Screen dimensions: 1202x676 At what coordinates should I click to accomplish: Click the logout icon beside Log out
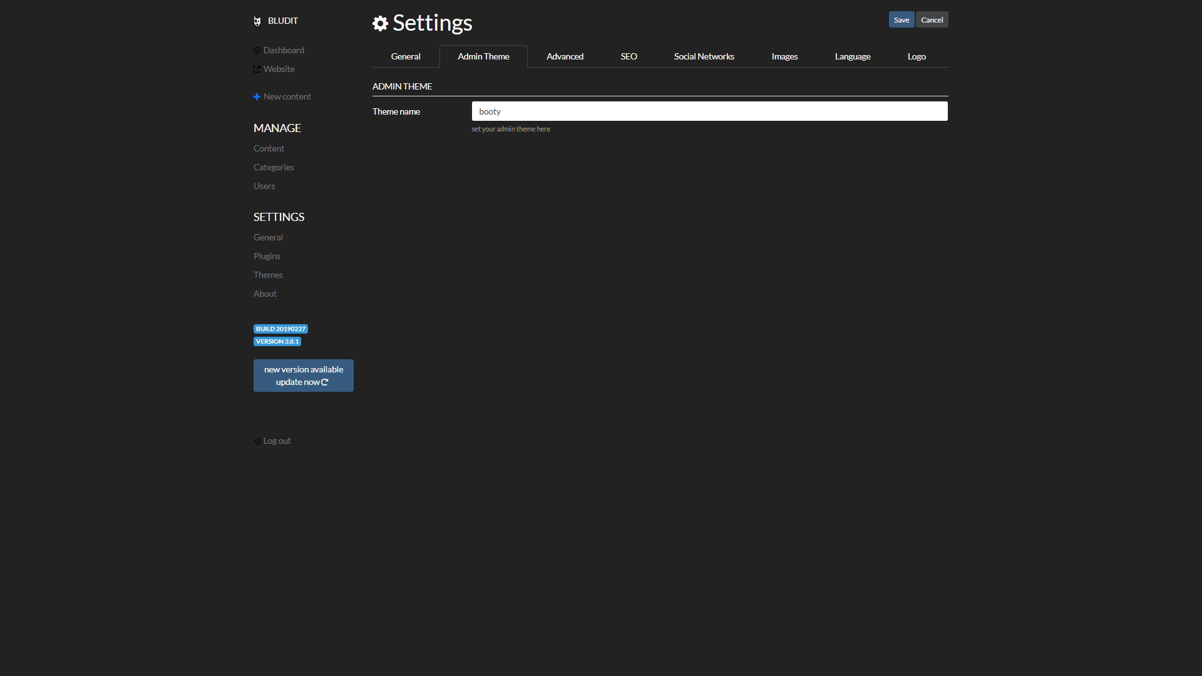click(x=257, y=441)
